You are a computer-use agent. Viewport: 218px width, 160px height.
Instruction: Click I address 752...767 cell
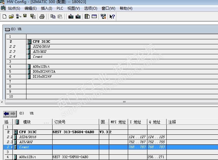(x=137, y=142)
